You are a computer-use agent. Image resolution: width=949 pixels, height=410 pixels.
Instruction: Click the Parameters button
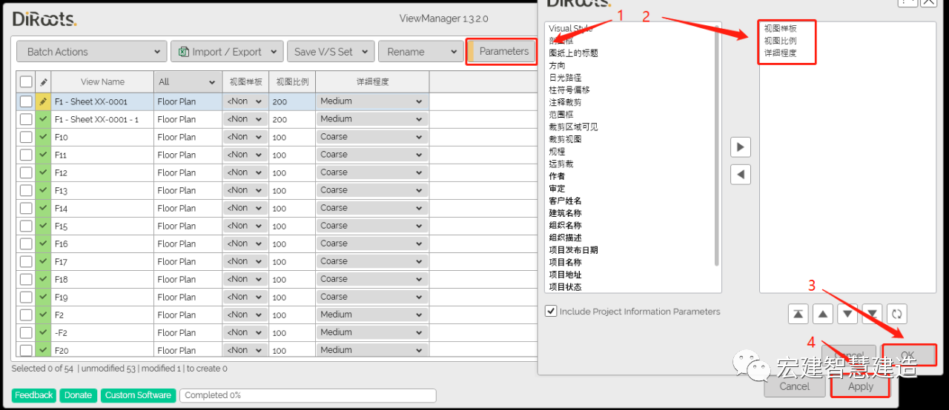[x=503, y=52]
